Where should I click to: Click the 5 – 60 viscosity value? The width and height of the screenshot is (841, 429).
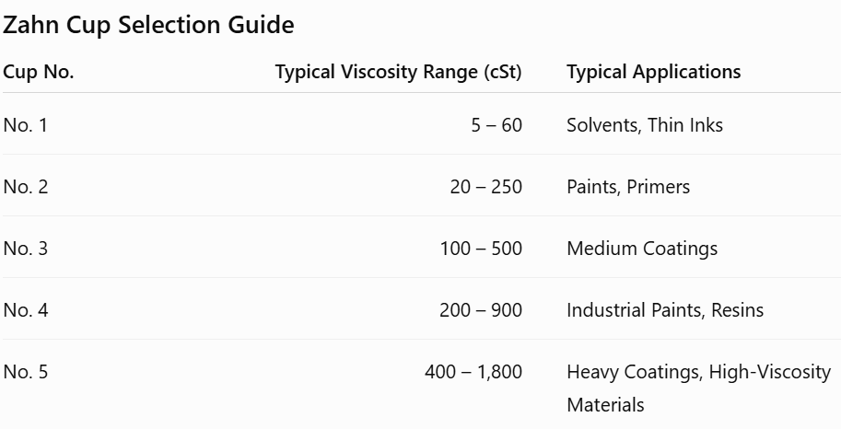coord(496,125)
